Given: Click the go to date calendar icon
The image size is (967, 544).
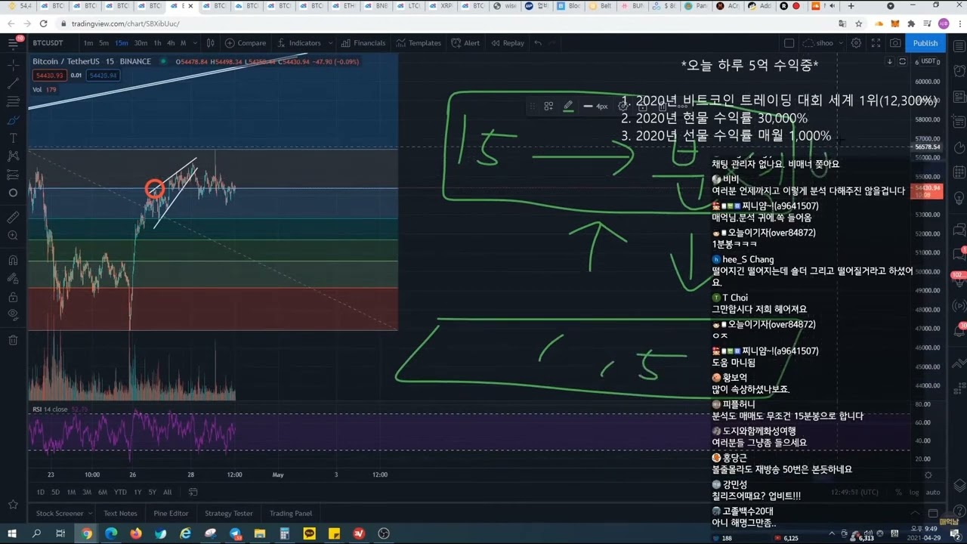Looking at the screenshot, I should coord(193,492).
